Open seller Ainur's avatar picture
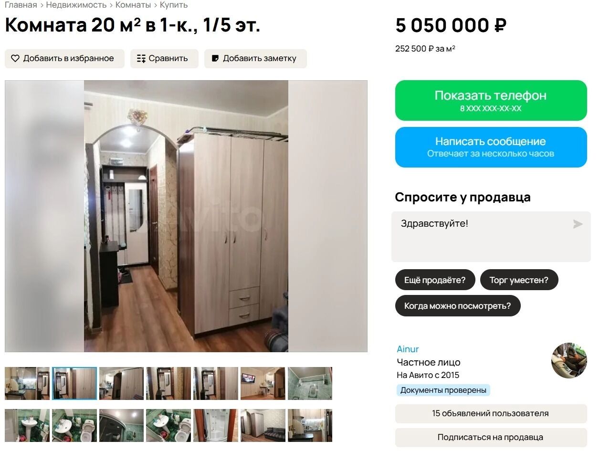The image size is (600, 451). click(569, 360)
